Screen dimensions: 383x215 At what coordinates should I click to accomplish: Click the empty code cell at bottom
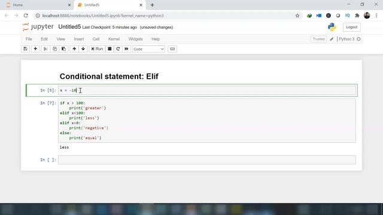tap(207, 160)
